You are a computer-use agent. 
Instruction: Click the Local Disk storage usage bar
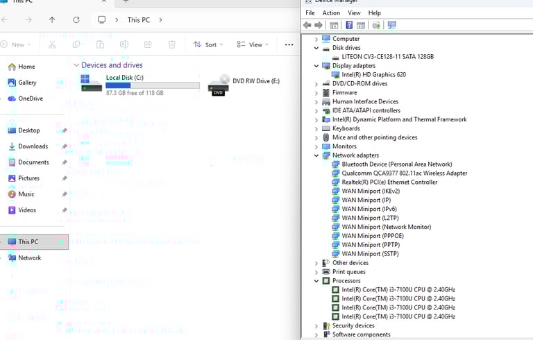click(x=152, y=85)
